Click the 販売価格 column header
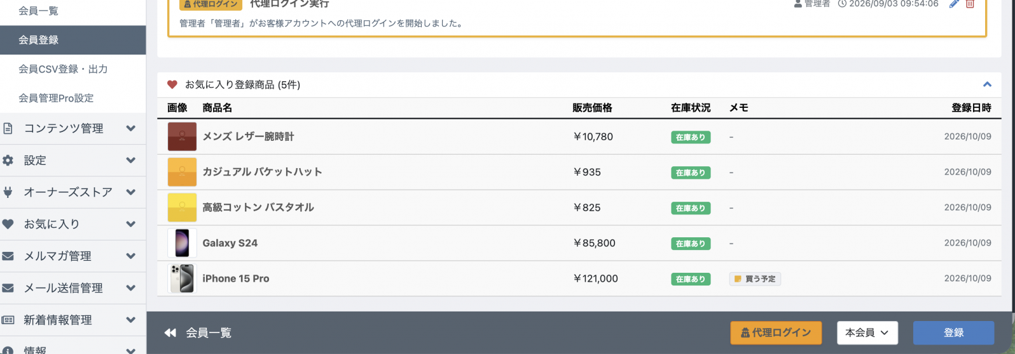 (x=592, y=108)
